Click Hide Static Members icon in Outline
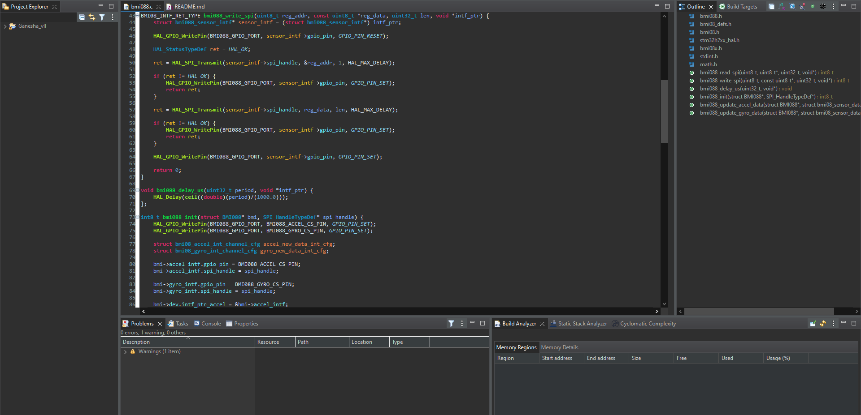This screenshot has width=861, height=415. [x=802, y=6]
